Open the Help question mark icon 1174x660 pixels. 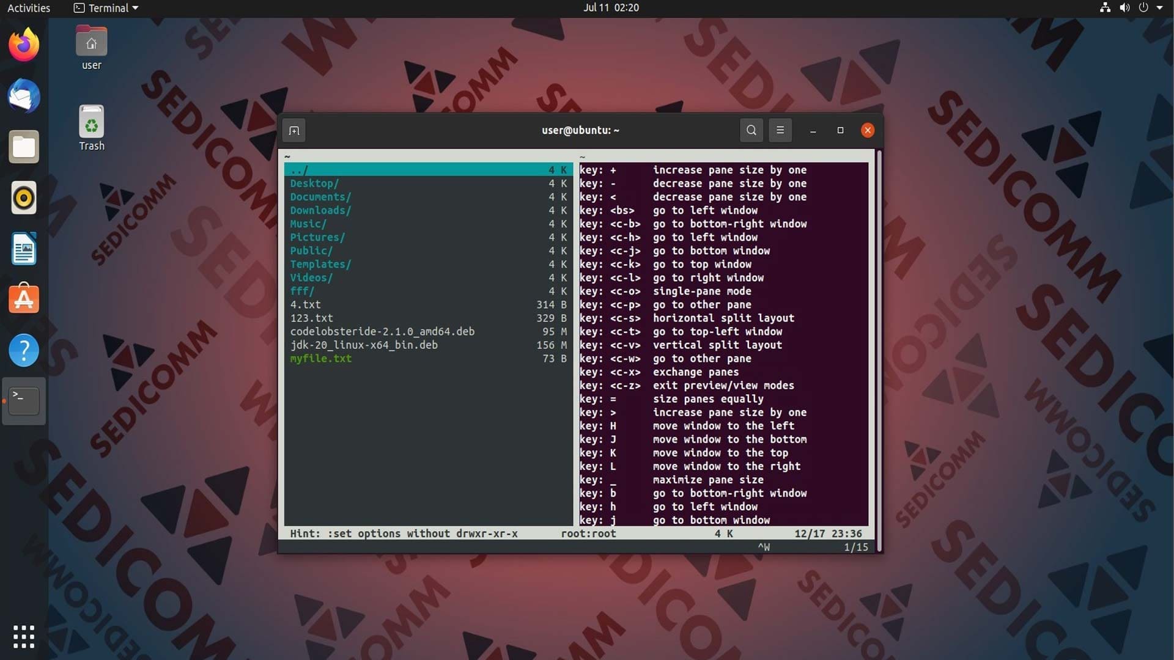pos(24,350)
